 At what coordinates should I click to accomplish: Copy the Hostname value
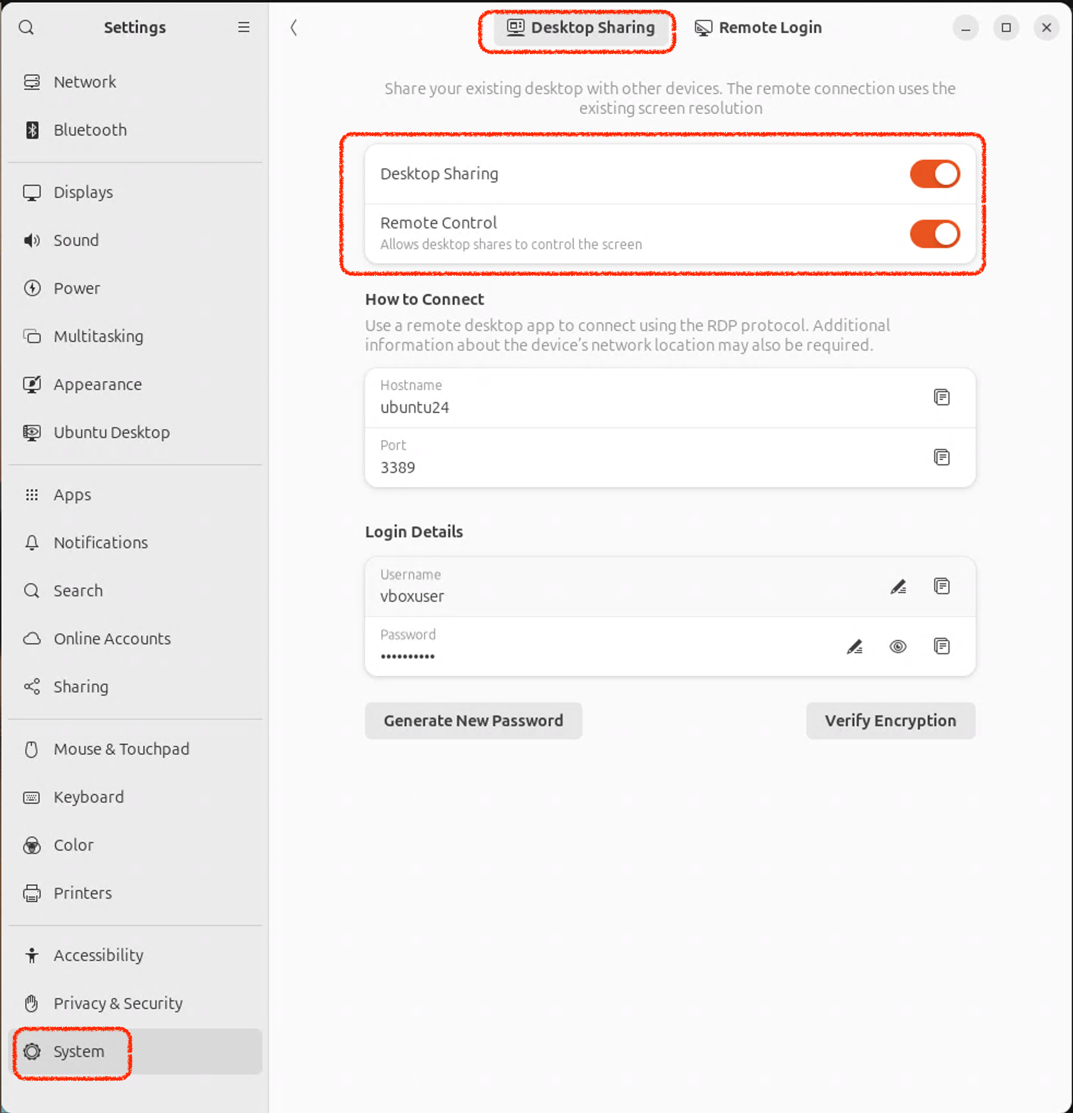[941, 397]
